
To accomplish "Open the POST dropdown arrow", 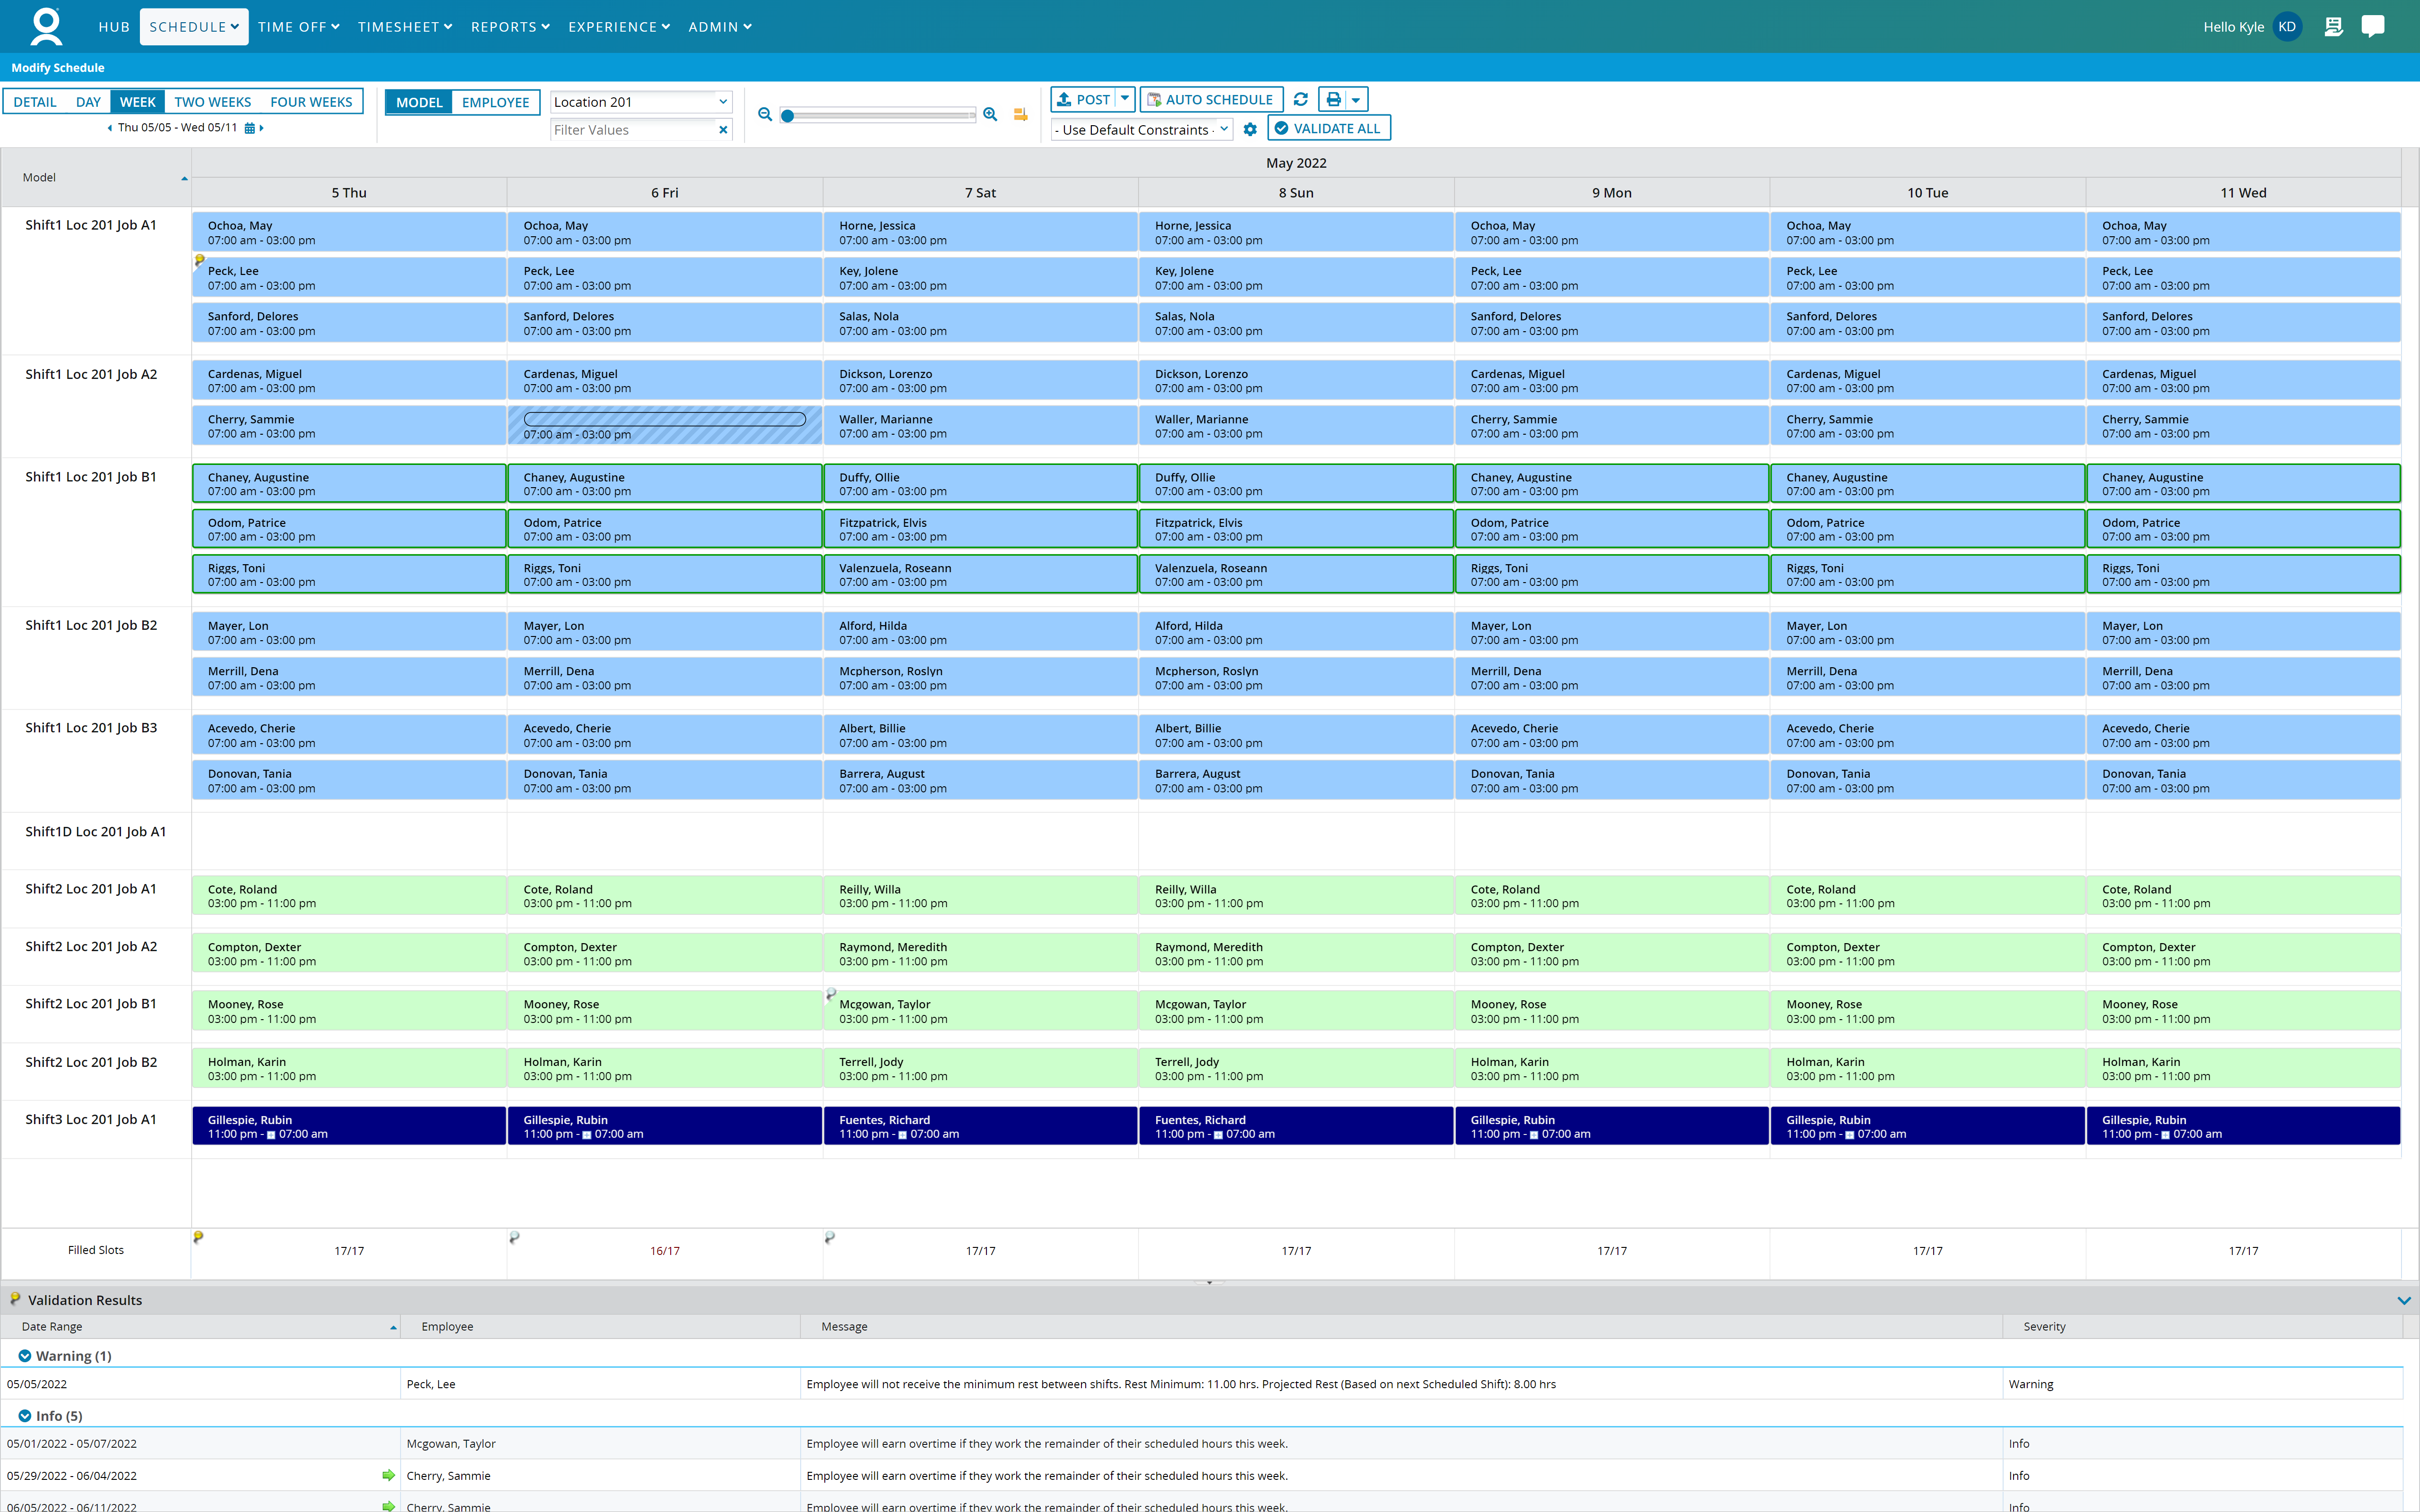I will click(x=1124, y=99).
